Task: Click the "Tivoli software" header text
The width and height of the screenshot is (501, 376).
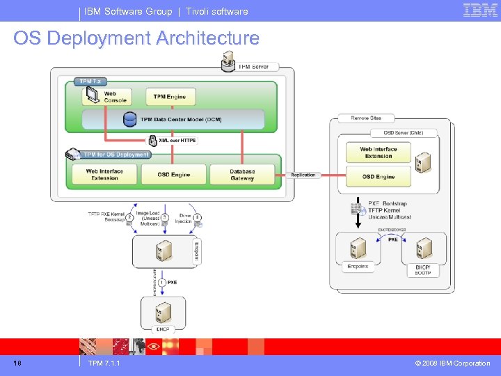Action: tap(217, 12)
